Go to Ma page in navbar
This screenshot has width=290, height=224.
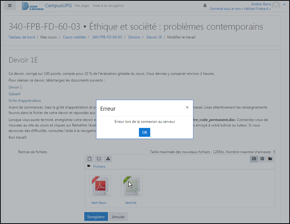82,6
